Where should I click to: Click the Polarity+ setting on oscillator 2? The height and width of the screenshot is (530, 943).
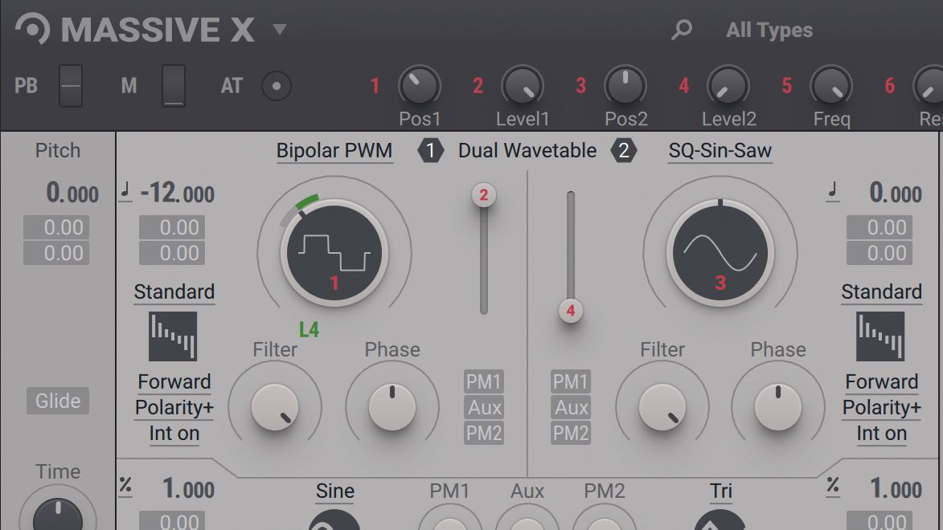pyautogui.click(x=881, y=408)
